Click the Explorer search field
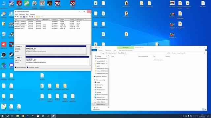The image size is (211, 118). (188, 53)
